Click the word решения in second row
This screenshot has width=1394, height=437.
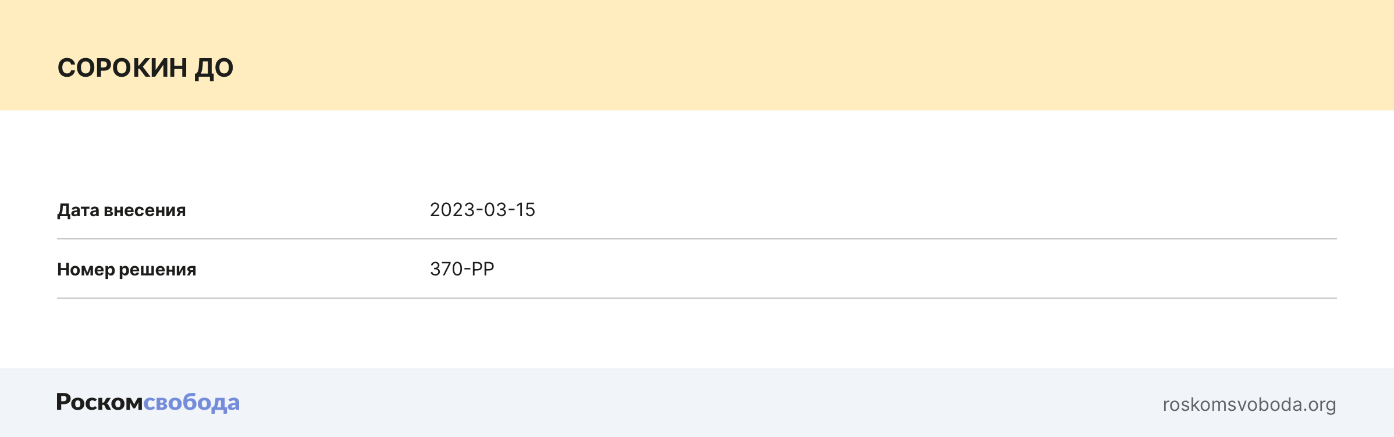coord(158,270)
